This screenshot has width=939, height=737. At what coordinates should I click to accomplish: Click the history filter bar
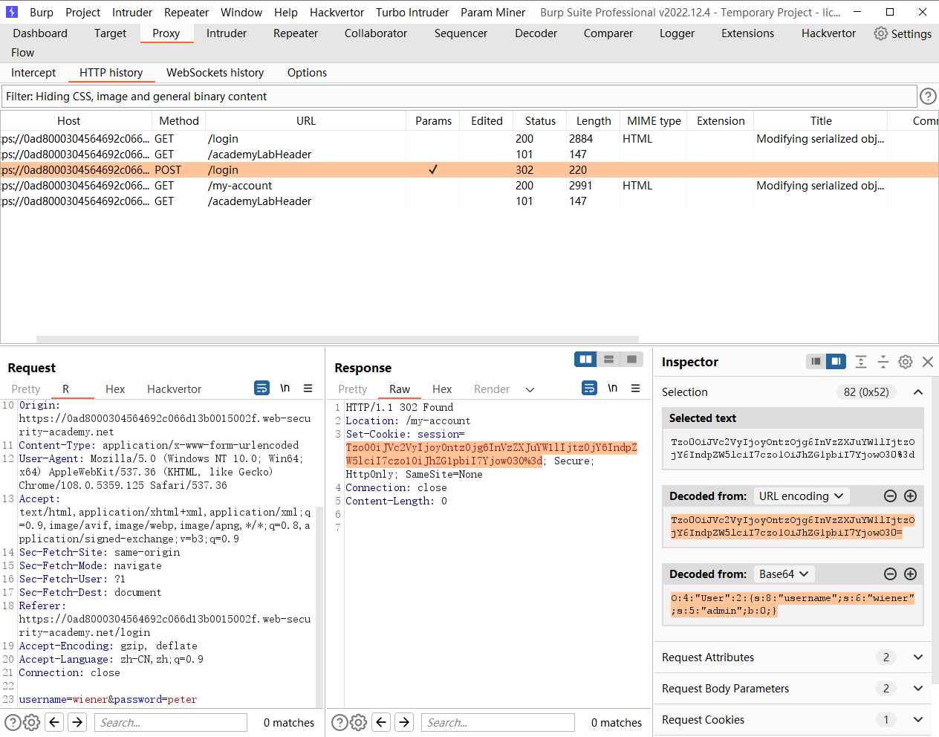(x=459, y=97)
